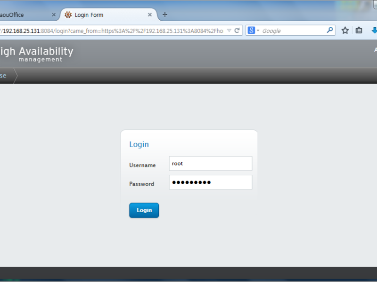The height and width of the screenshot is (282, 377).
Task: Close the aouOffice tab
Action: 54,15
